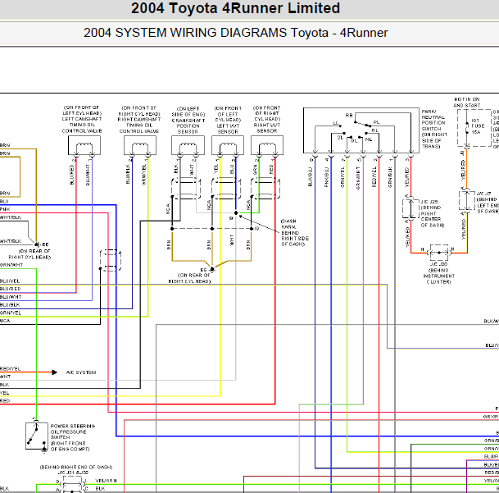Select the Right Camshaft Timing Oil Control Valve label
The width and height of the screenshot is (499, 493).
139,120
